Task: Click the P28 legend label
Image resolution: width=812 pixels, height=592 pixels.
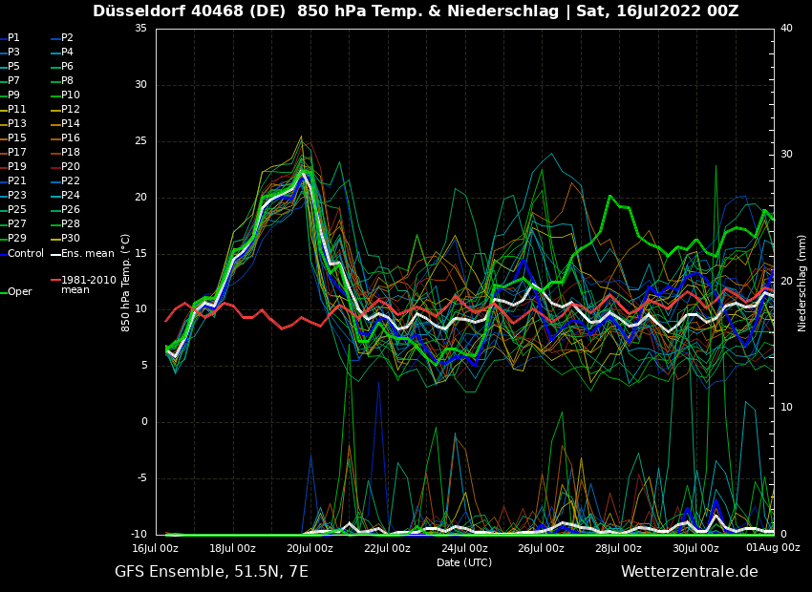Action: (71, 224)
